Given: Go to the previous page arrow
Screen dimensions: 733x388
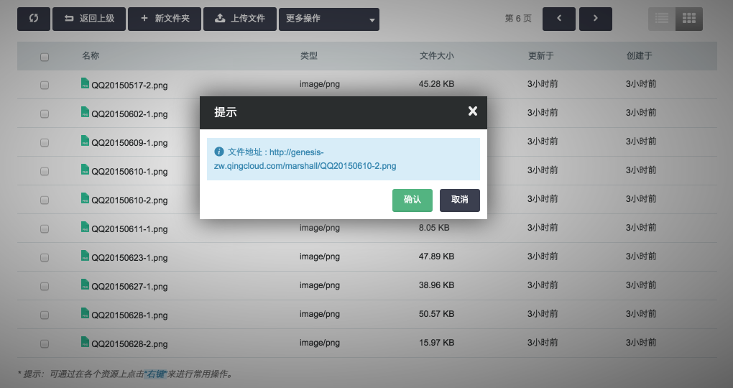Looking at the screenshot, I should click(x=559, y=19).
